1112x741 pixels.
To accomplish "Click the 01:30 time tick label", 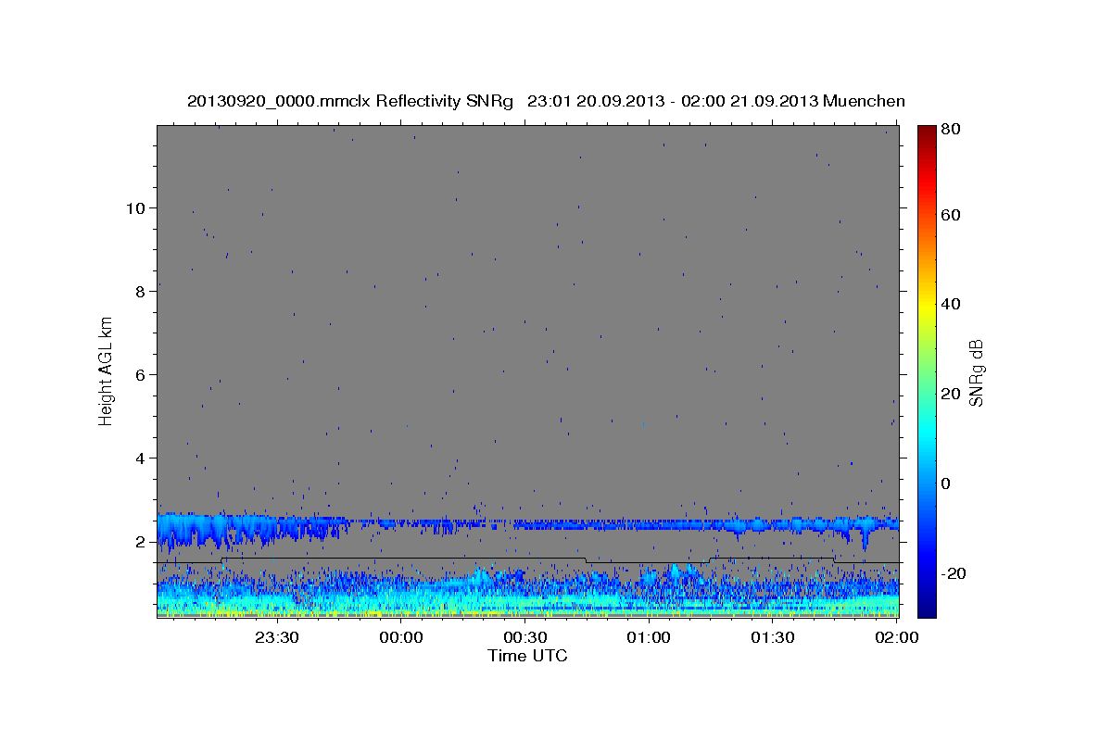I will (x=772, y=637).
